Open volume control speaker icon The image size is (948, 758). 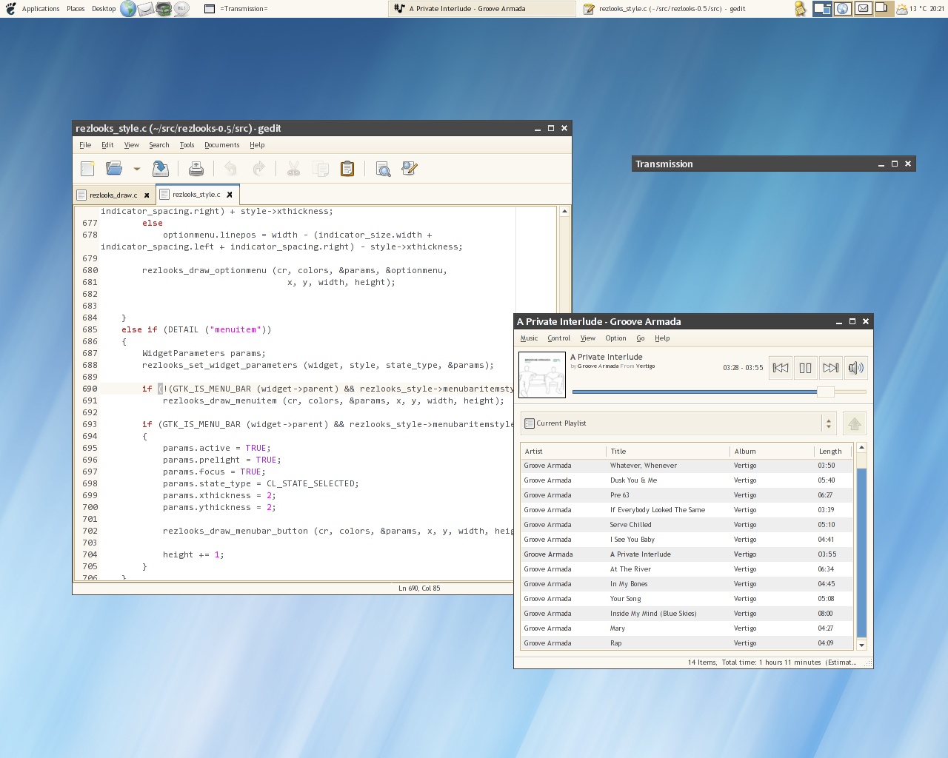click(x=855, y=368)
